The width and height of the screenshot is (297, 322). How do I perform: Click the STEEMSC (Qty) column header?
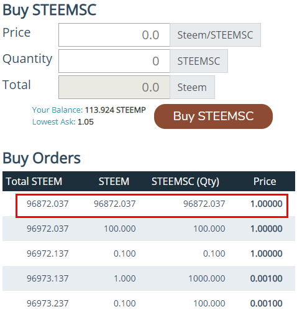click(x=185, y=181)
